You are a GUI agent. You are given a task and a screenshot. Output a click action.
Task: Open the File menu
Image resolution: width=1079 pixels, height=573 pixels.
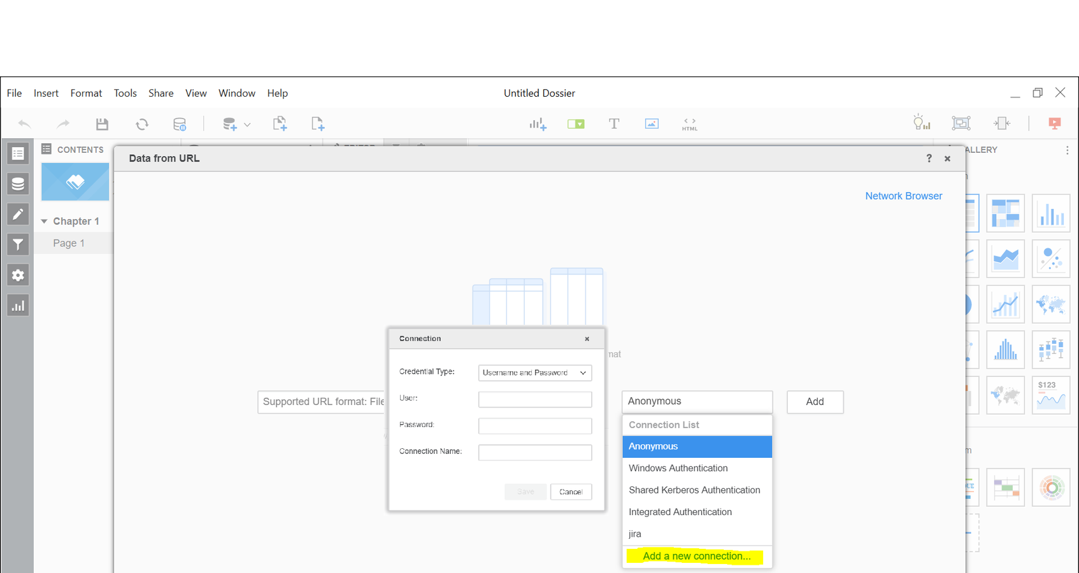coord(14,93)
